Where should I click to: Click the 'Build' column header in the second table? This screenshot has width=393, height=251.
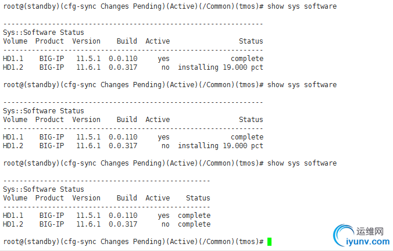[127, 120]
